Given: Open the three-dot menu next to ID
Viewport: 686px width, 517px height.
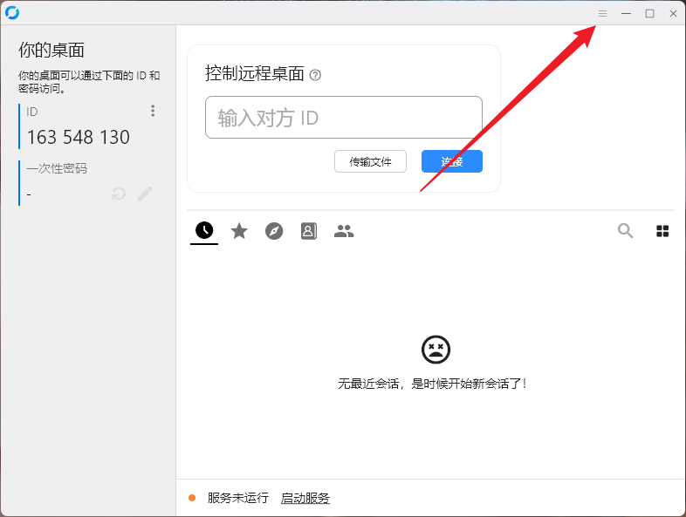Looking at the screenshot, I should [153, 111].
